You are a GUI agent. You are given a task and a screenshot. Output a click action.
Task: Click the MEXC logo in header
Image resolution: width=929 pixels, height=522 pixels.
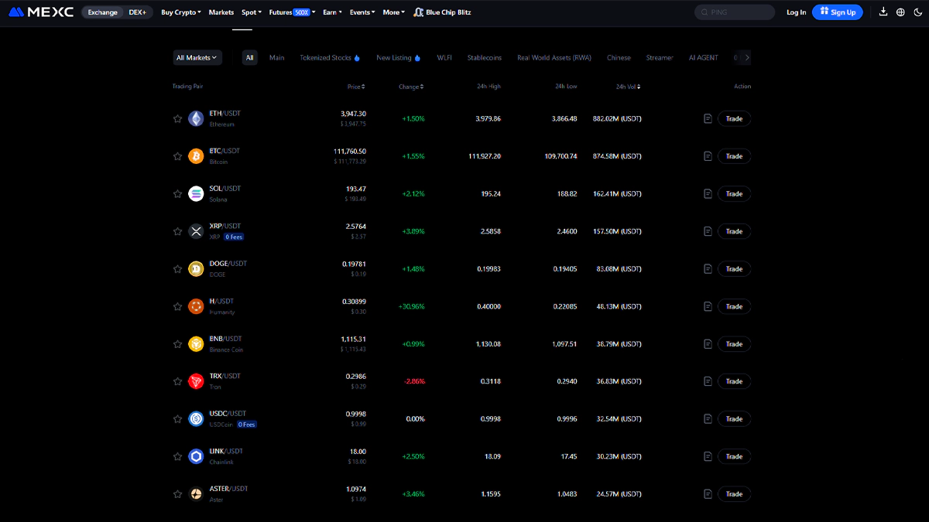click(41, 12)
